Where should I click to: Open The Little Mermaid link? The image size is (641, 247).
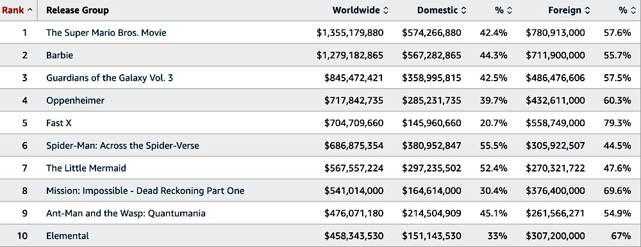[x=87, y=168]
